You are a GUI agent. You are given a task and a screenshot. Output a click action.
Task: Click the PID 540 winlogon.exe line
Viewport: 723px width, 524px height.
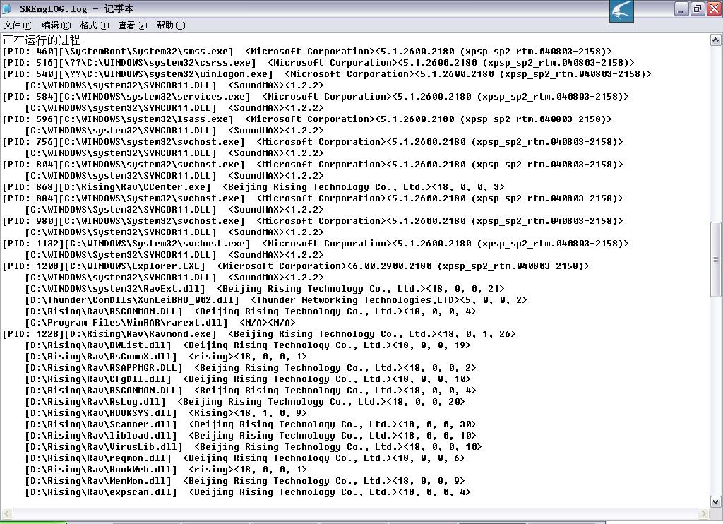pos(327,74)
